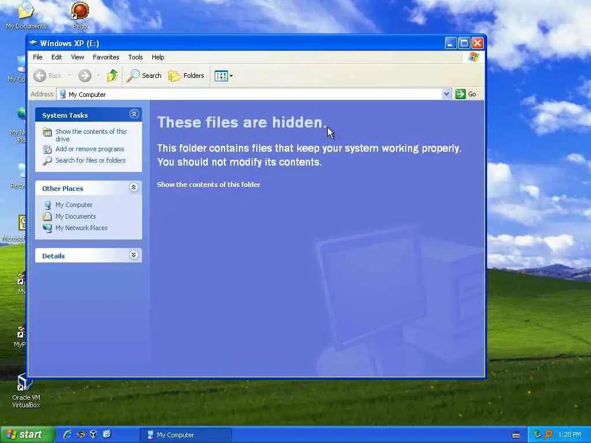
Task: Select the Pego desktop icon
Action: point(80,15)
